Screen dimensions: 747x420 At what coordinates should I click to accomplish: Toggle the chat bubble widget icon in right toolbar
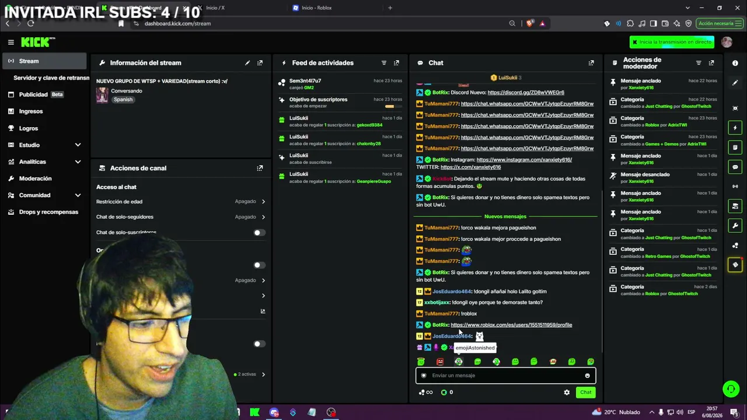[735, 167]
